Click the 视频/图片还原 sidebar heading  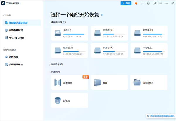(10, 50)
